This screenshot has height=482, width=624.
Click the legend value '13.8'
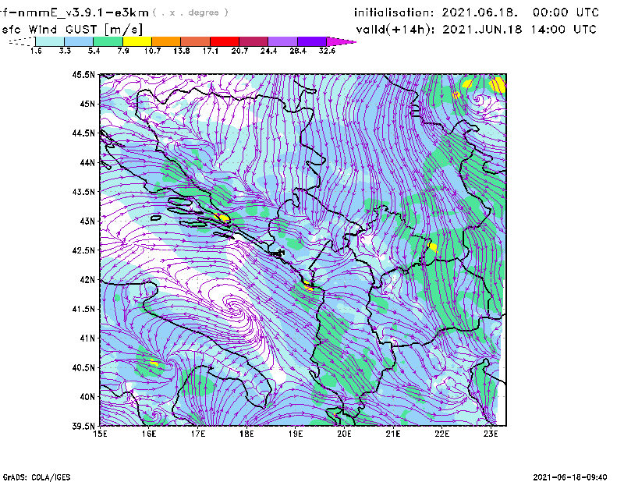181,51
